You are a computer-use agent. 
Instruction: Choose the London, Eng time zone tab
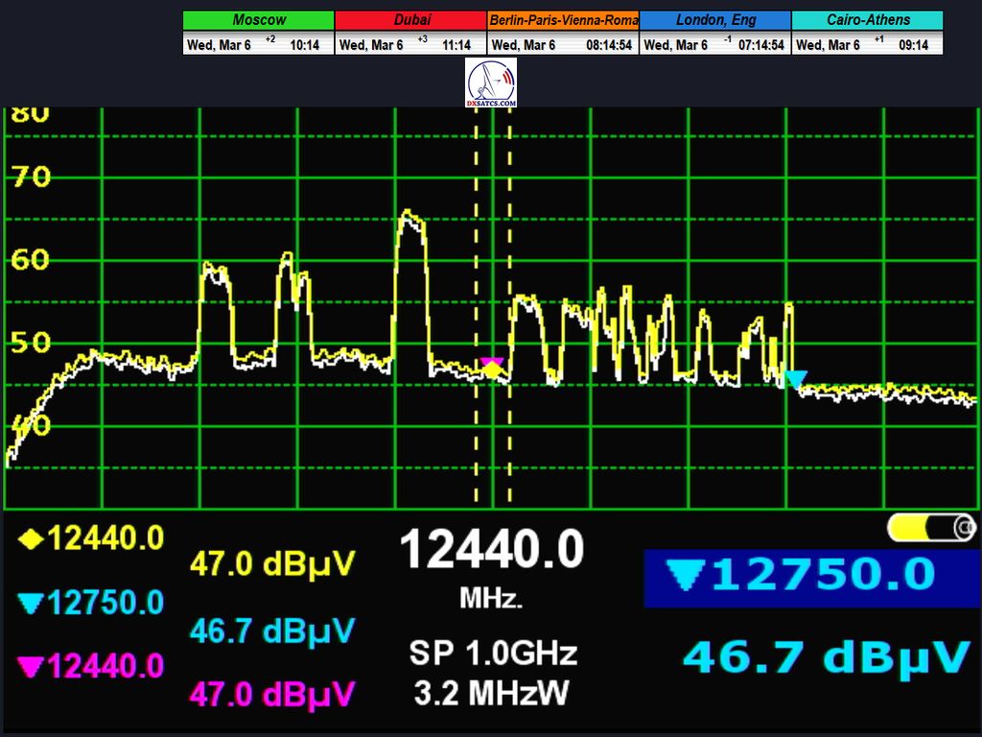tap(715, 20)
